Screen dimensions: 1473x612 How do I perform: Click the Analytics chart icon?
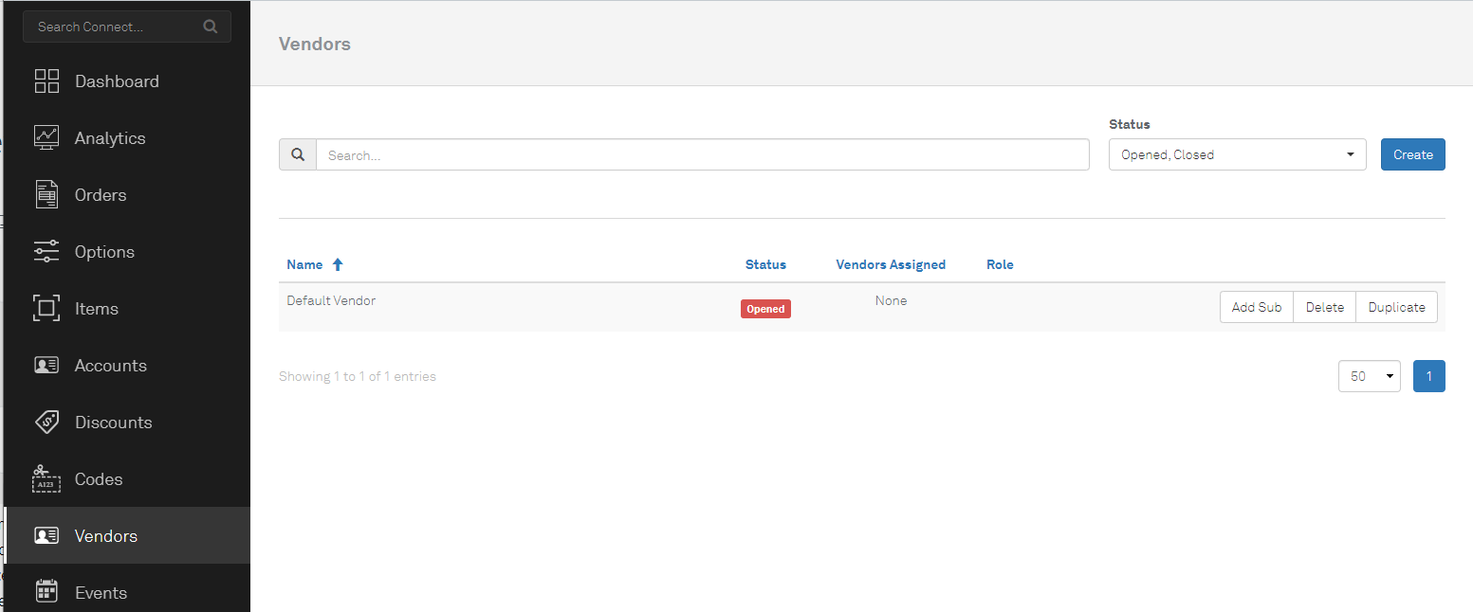click(46, 138)
